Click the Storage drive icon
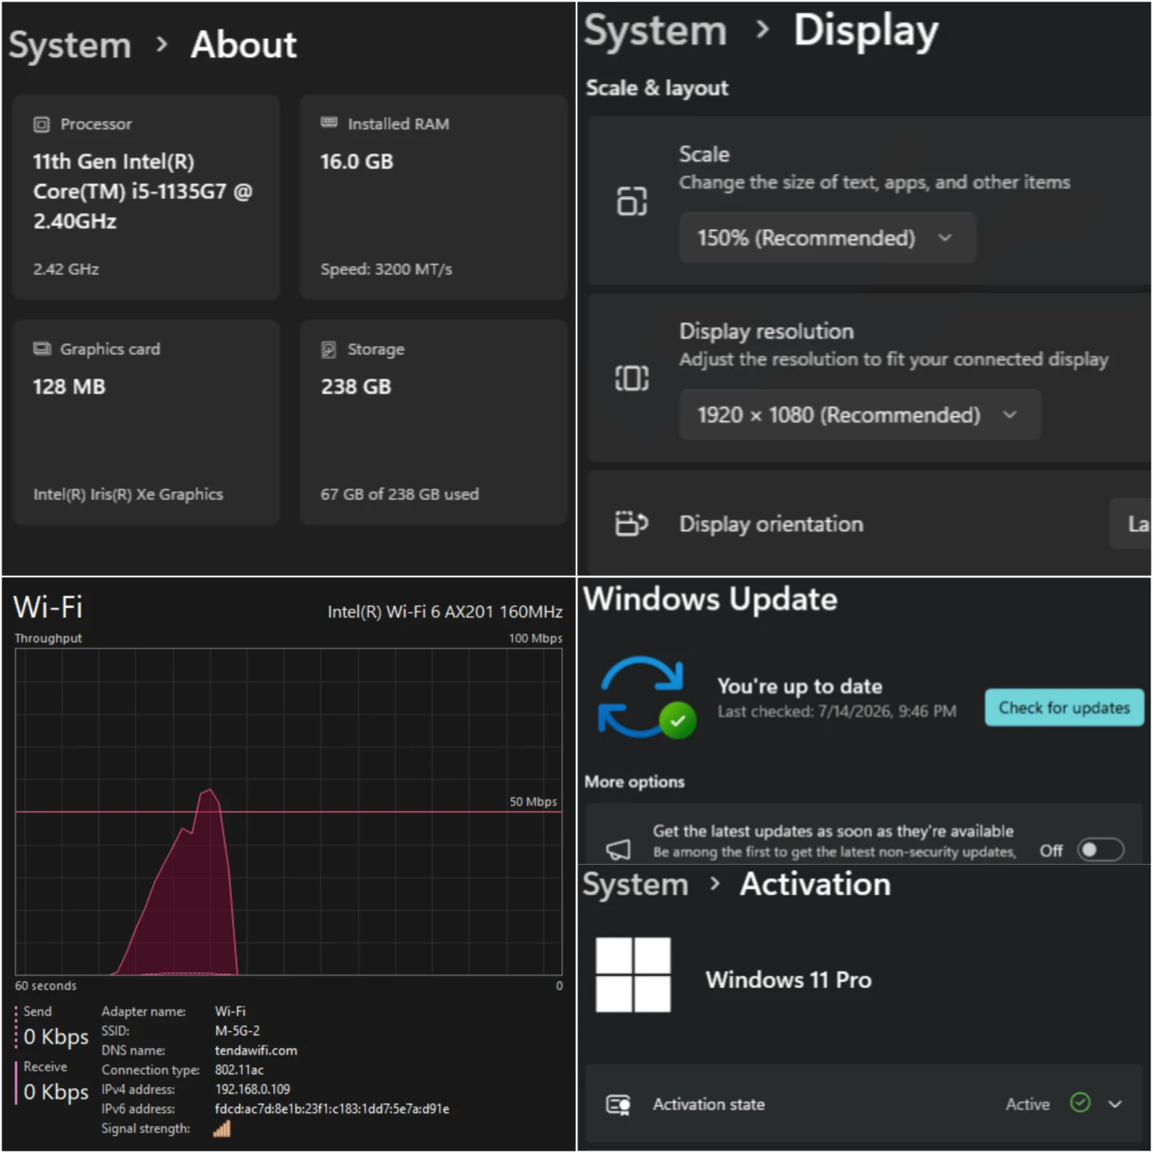 [x=328, y=349]
